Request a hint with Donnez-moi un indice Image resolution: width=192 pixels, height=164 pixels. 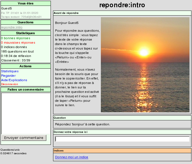coord(71,157)
